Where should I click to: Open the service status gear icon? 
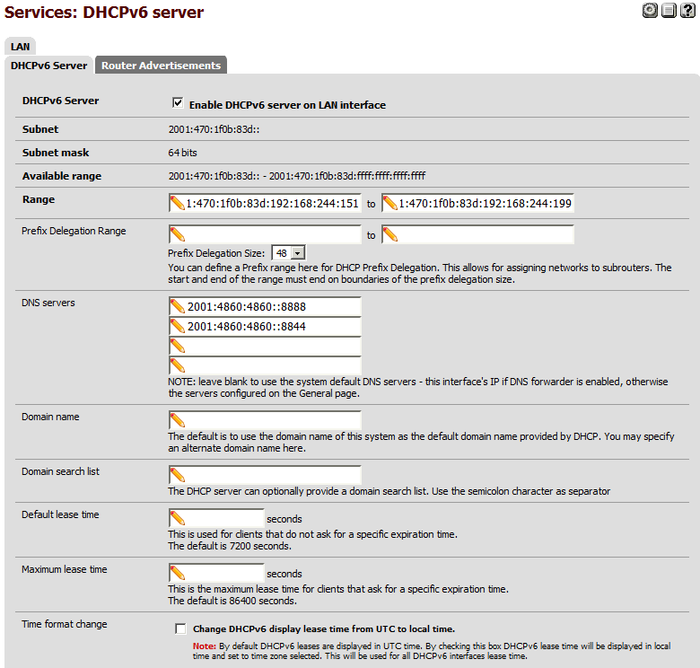[651, 11]
